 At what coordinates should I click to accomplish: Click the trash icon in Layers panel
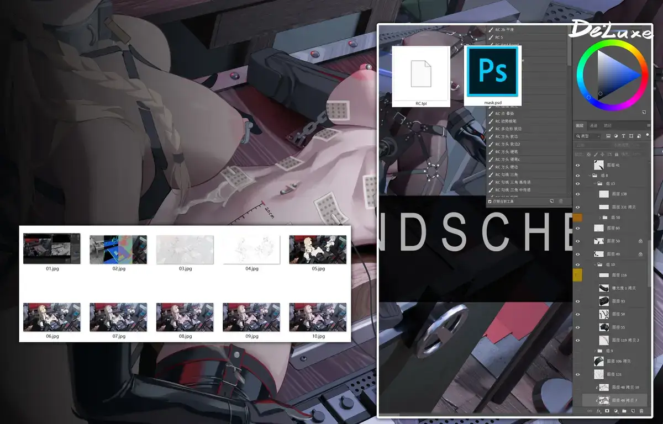641,411
